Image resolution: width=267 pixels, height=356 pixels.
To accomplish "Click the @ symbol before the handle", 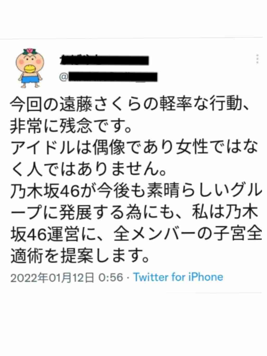I will (63, 77).
